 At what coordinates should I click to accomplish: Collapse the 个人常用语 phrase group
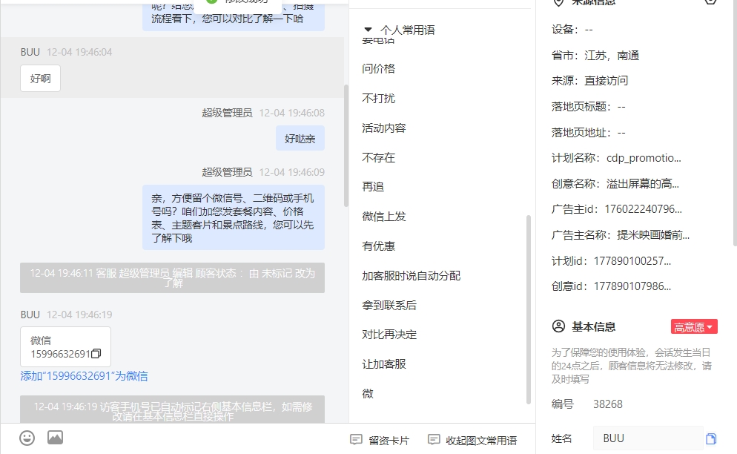(368, 30)
